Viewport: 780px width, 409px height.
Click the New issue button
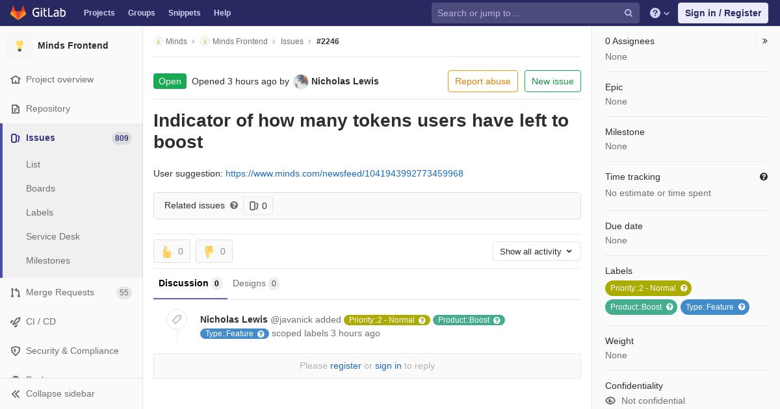(552, 81)
